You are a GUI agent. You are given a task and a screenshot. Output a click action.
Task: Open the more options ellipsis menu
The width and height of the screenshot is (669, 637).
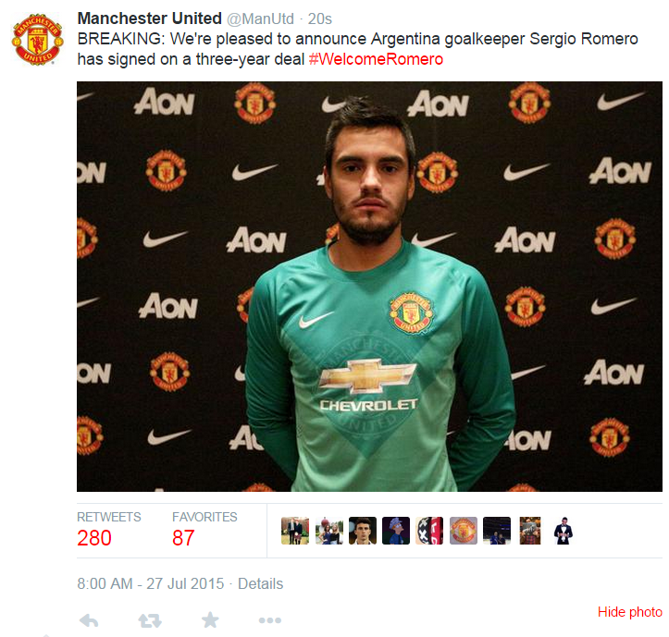point(269,620)
